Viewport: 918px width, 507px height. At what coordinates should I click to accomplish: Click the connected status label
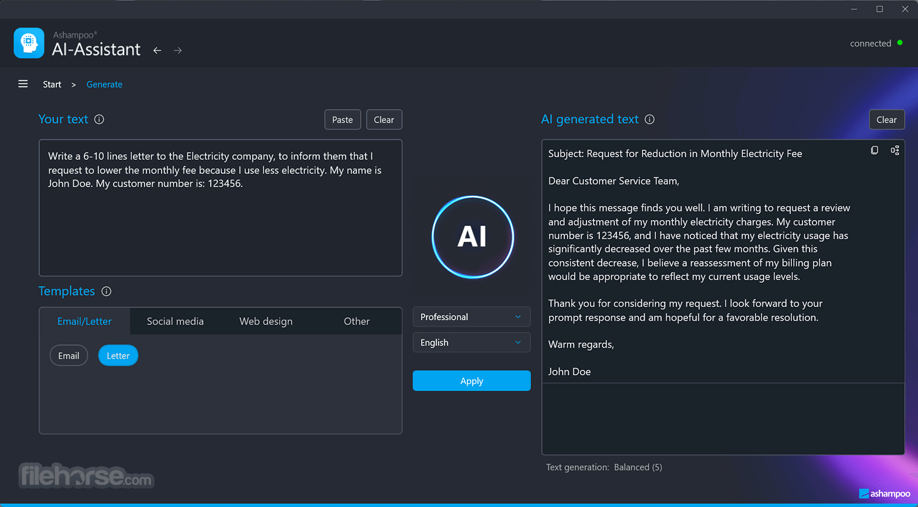(870, 43)
